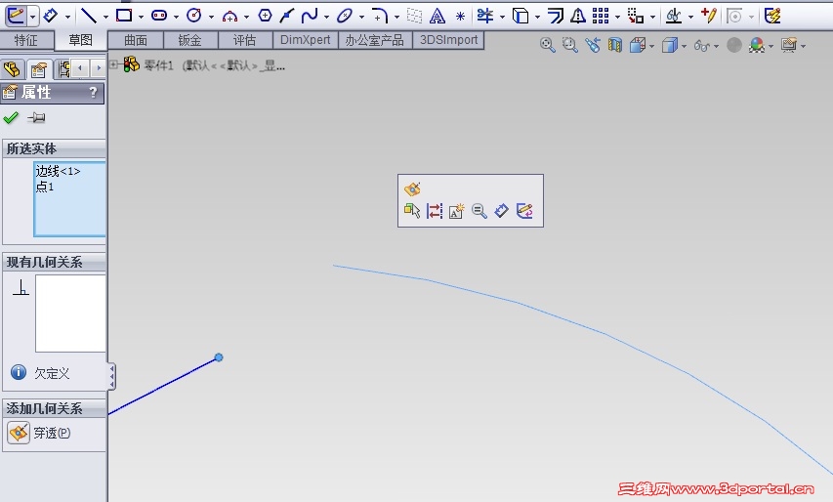833x502 pixels.
Task: Switch to the 特征 tab
Action: (x=26, y=40)
